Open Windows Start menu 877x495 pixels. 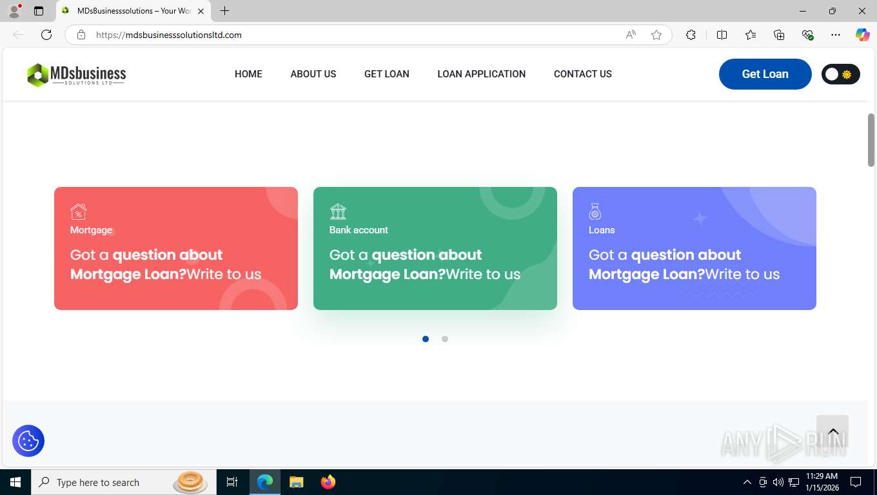(x=15, y=482)
